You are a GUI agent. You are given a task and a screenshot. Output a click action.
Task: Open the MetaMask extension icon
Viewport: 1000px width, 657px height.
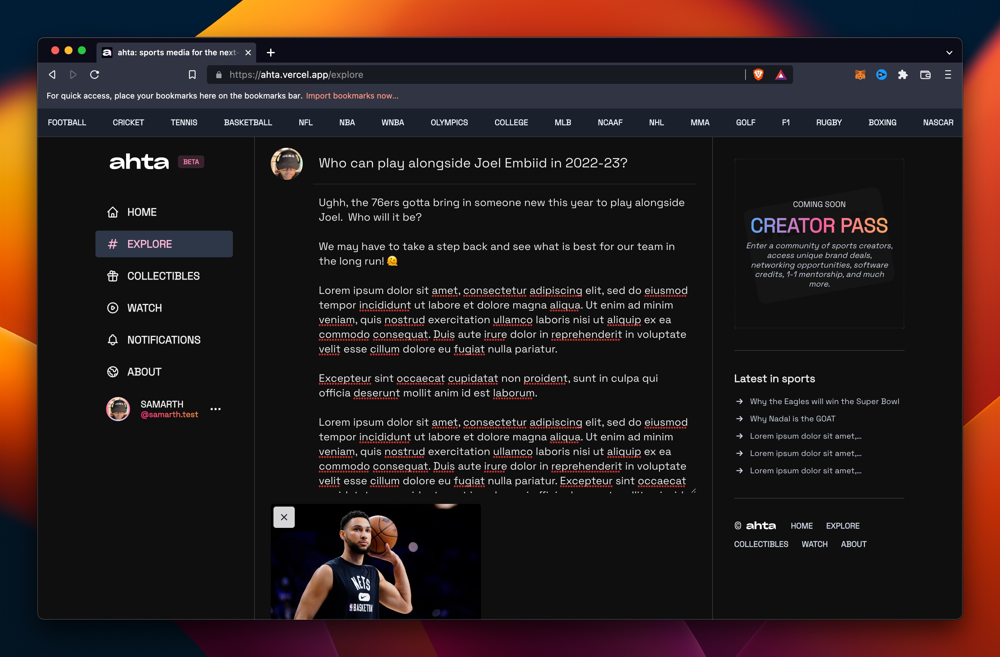point(860,75)
